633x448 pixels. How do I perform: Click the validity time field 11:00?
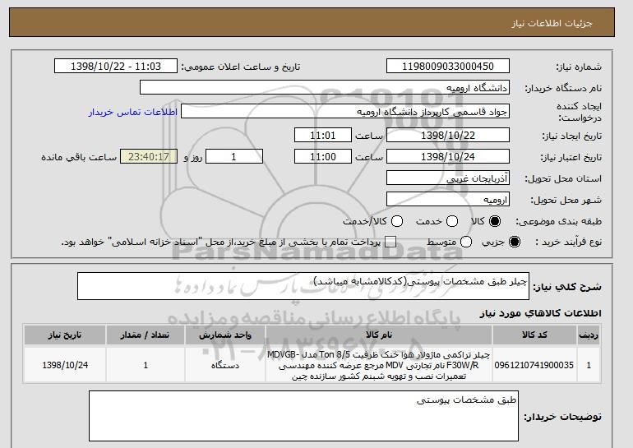(x=323, y=156)
